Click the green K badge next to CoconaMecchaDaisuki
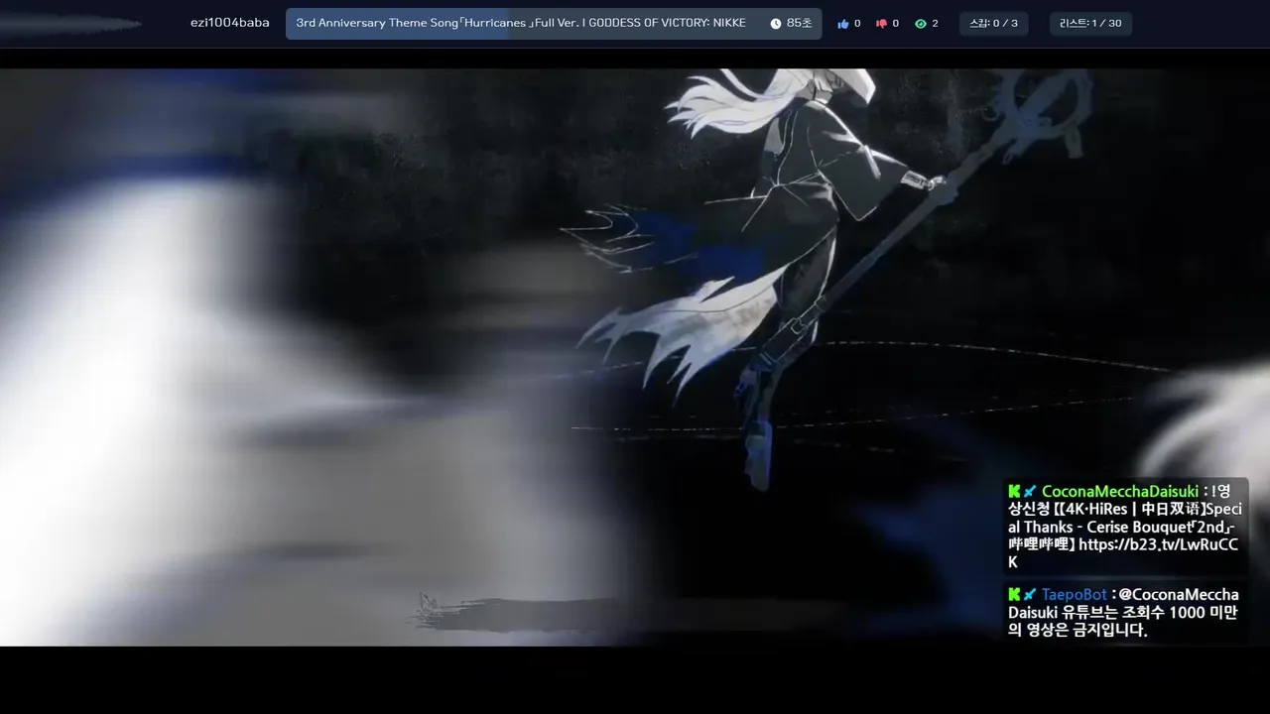 coord(1014,491)
